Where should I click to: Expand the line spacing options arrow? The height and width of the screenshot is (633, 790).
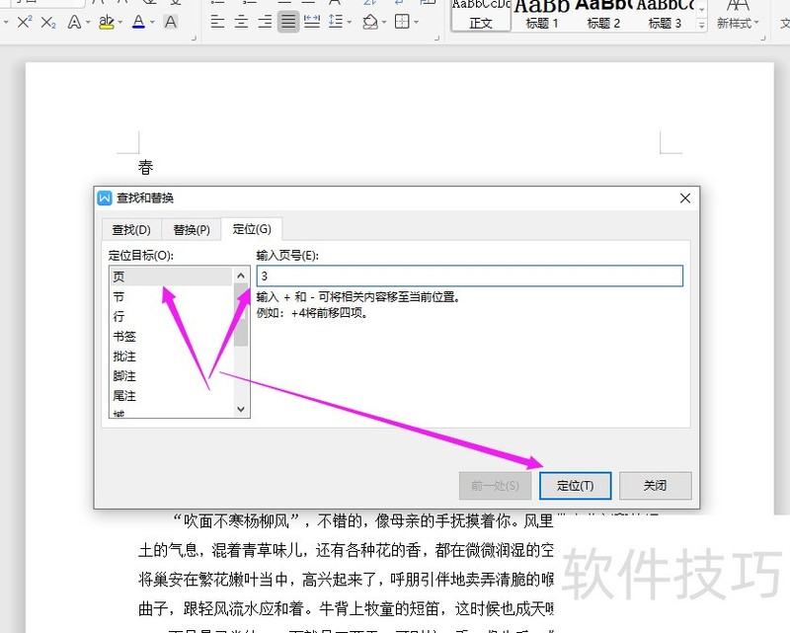pos(350,22)
